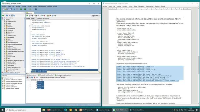The height and width of the screenshot is (112, 200).
Task: Click the connections tree vertical scrollbar
Action: (25, 44)
